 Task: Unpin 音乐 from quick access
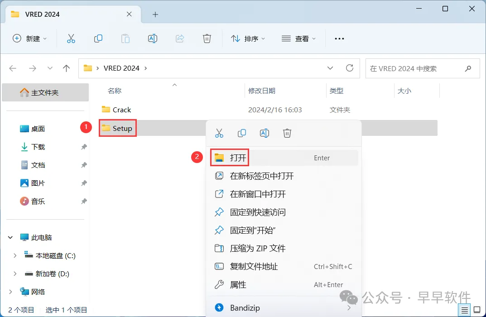click(x=84, y=202)
